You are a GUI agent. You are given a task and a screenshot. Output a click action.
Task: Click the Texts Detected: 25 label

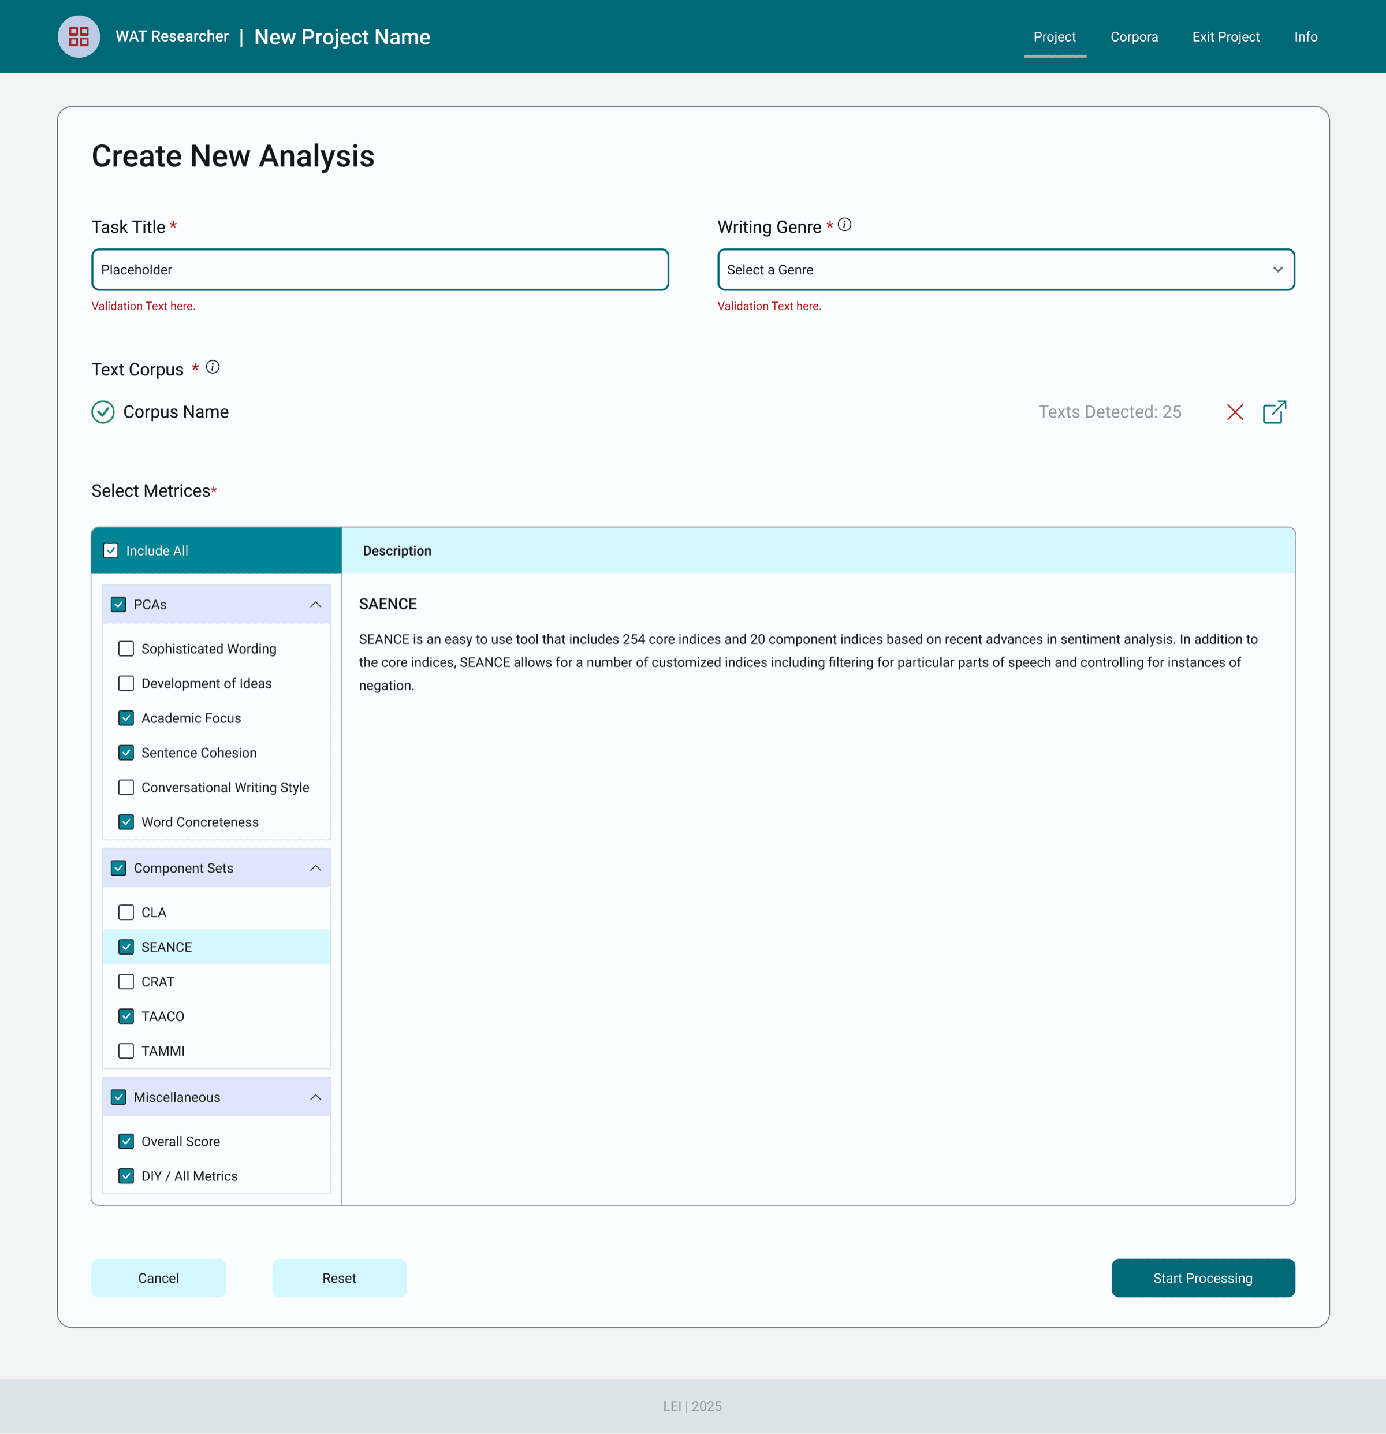pyautogui.click(x=1109, y=412)
